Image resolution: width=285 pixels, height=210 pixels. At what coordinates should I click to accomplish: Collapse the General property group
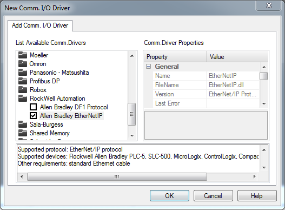[x=148, y=67]
